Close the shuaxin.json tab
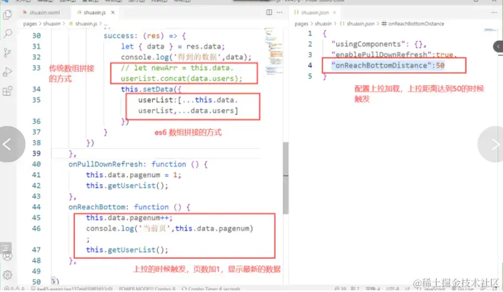 pos(334,12)
